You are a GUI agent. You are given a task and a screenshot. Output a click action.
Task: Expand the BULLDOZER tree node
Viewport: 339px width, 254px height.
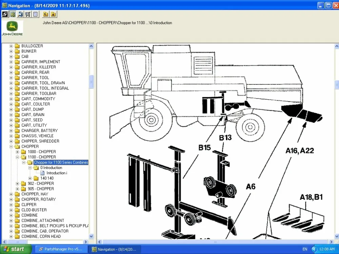tap(11, 46)
